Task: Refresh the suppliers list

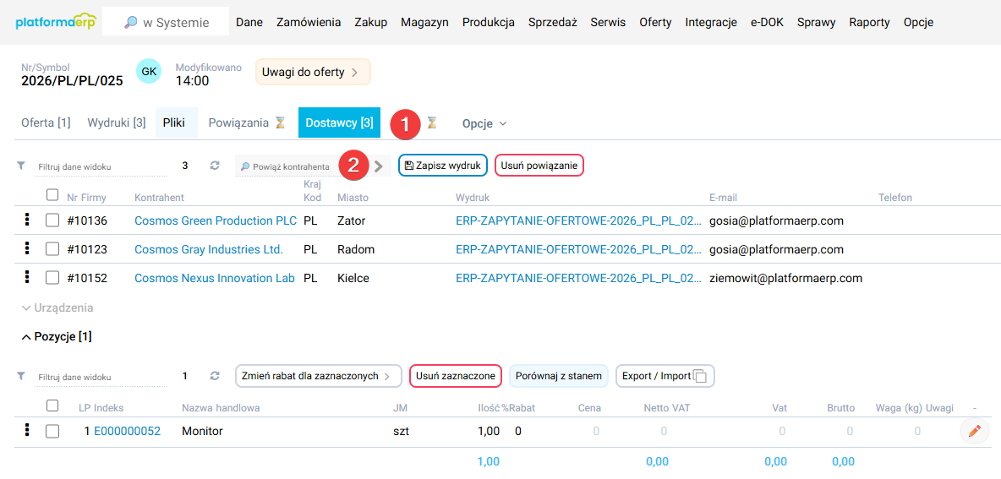Action: pos(215,166)
